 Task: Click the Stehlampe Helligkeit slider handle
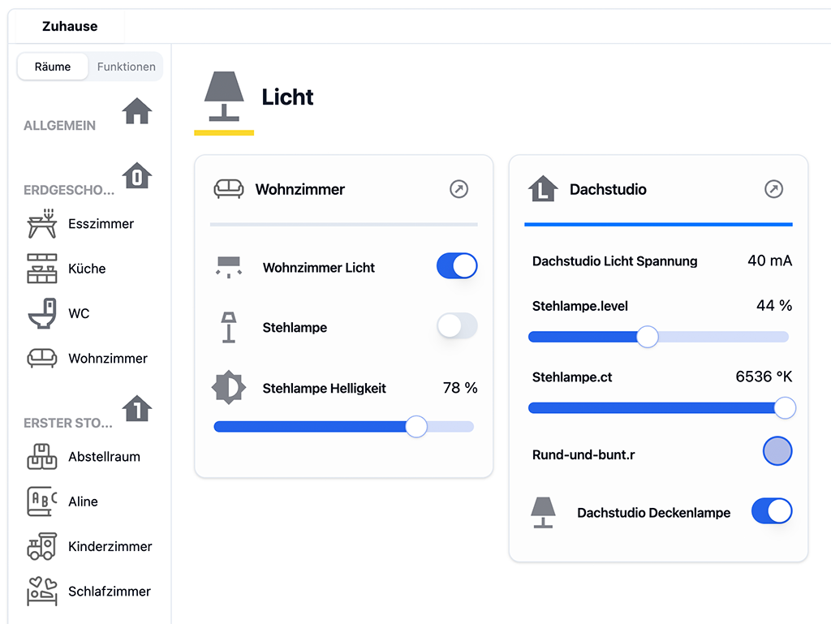(415, 426)
